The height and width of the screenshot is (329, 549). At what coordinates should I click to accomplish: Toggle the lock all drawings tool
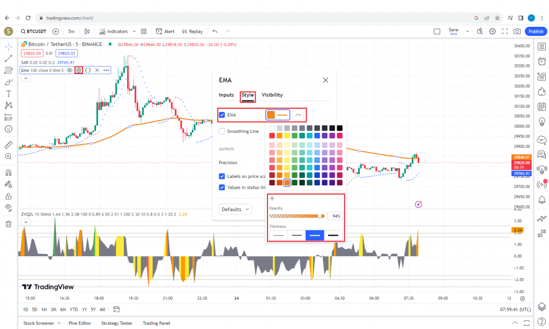tap(9, 196)
